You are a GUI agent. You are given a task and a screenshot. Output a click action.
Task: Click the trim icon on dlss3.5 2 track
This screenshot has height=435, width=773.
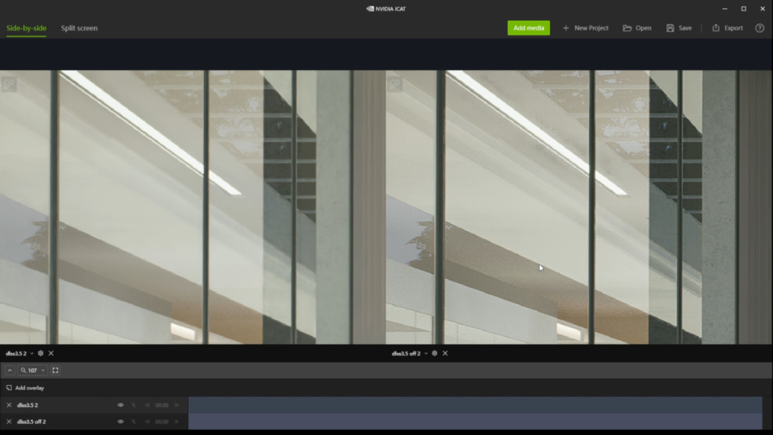134,405
